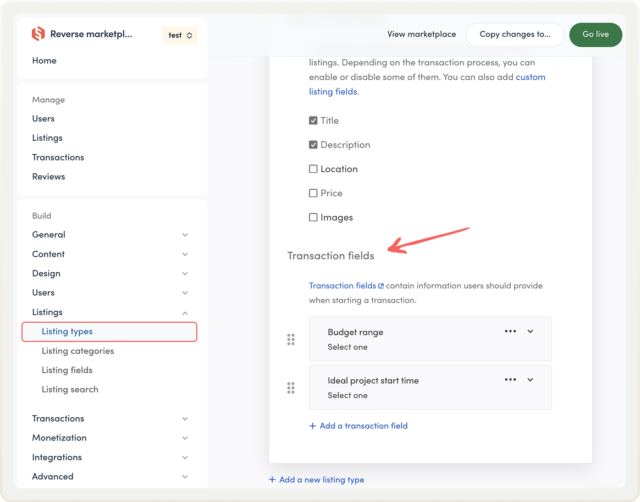Viewport: 640px width, 502px height.
Task: Expand the Budget range field chevron
Action: [x=530, y=332]
